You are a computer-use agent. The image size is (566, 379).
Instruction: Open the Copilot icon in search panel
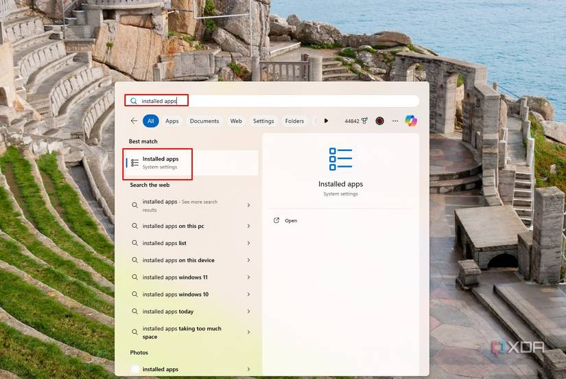pyautogui.click(x=411, y=121)
